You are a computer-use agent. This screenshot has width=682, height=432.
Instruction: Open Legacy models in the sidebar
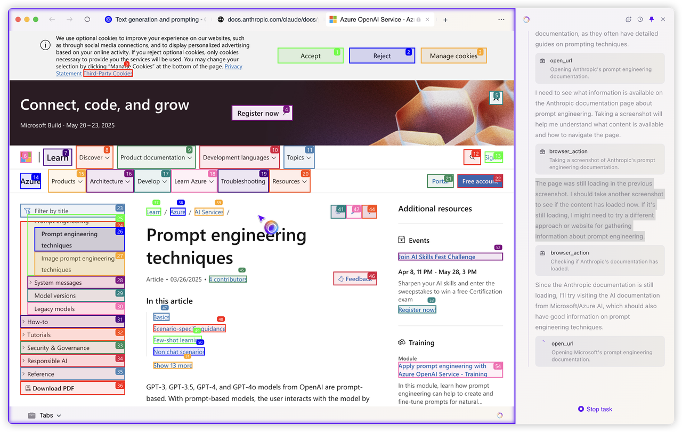click(76, 309)
